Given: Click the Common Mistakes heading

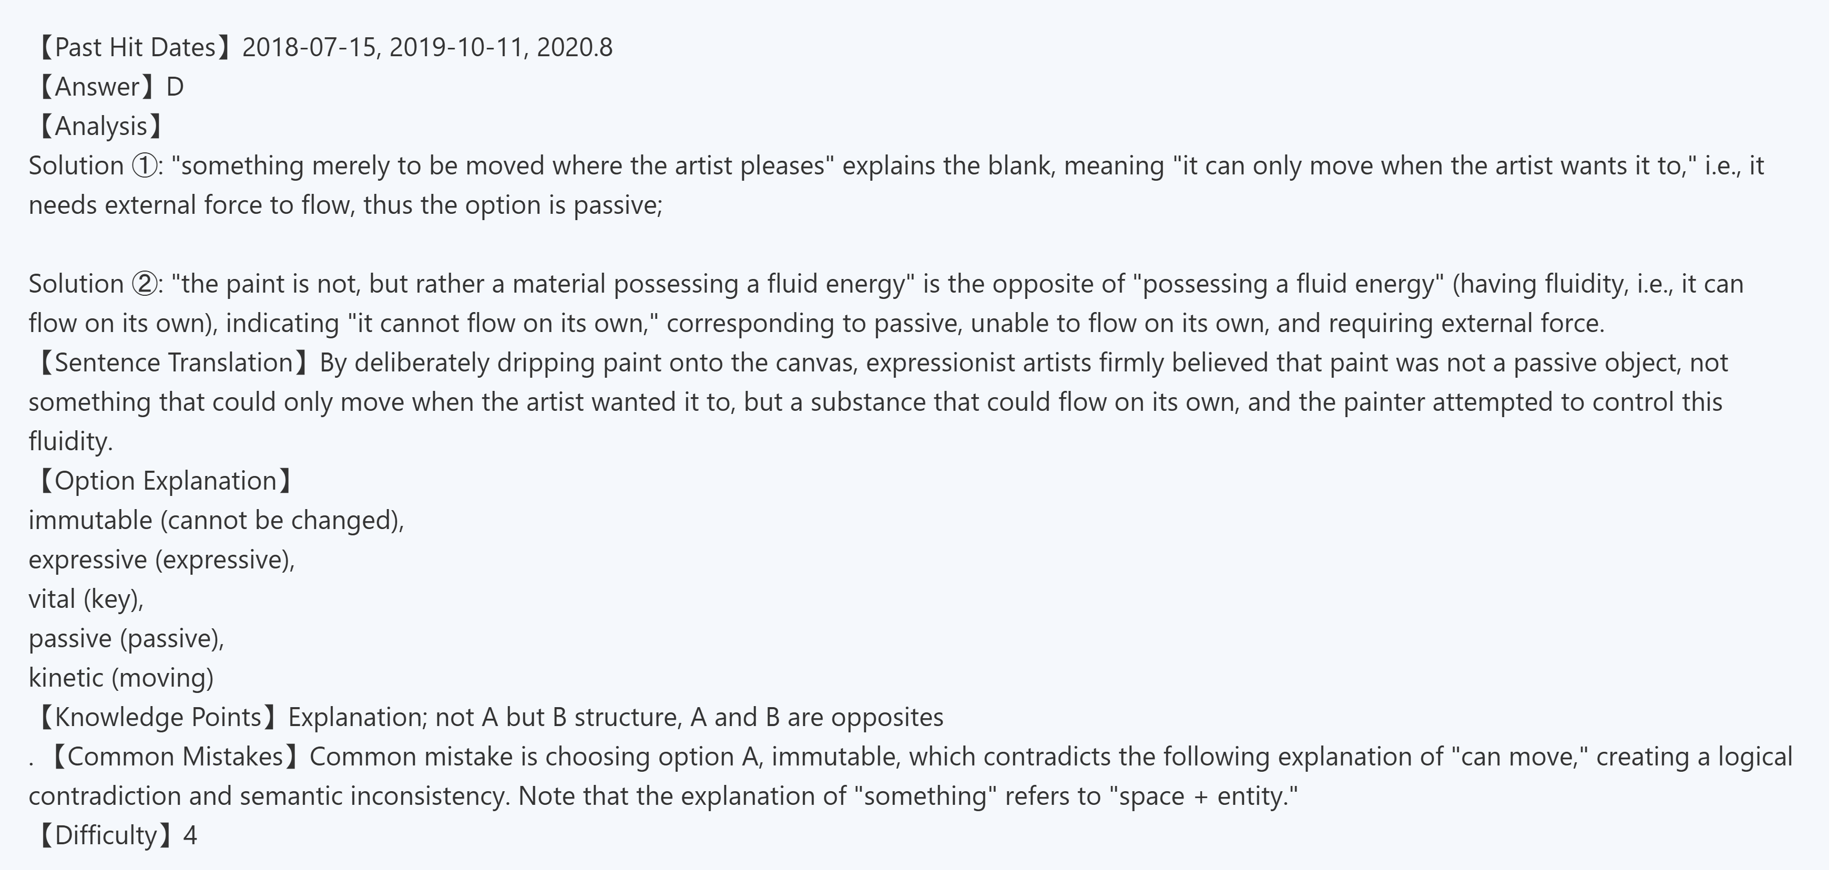Looking at the screenshot, I should [175, 757].
